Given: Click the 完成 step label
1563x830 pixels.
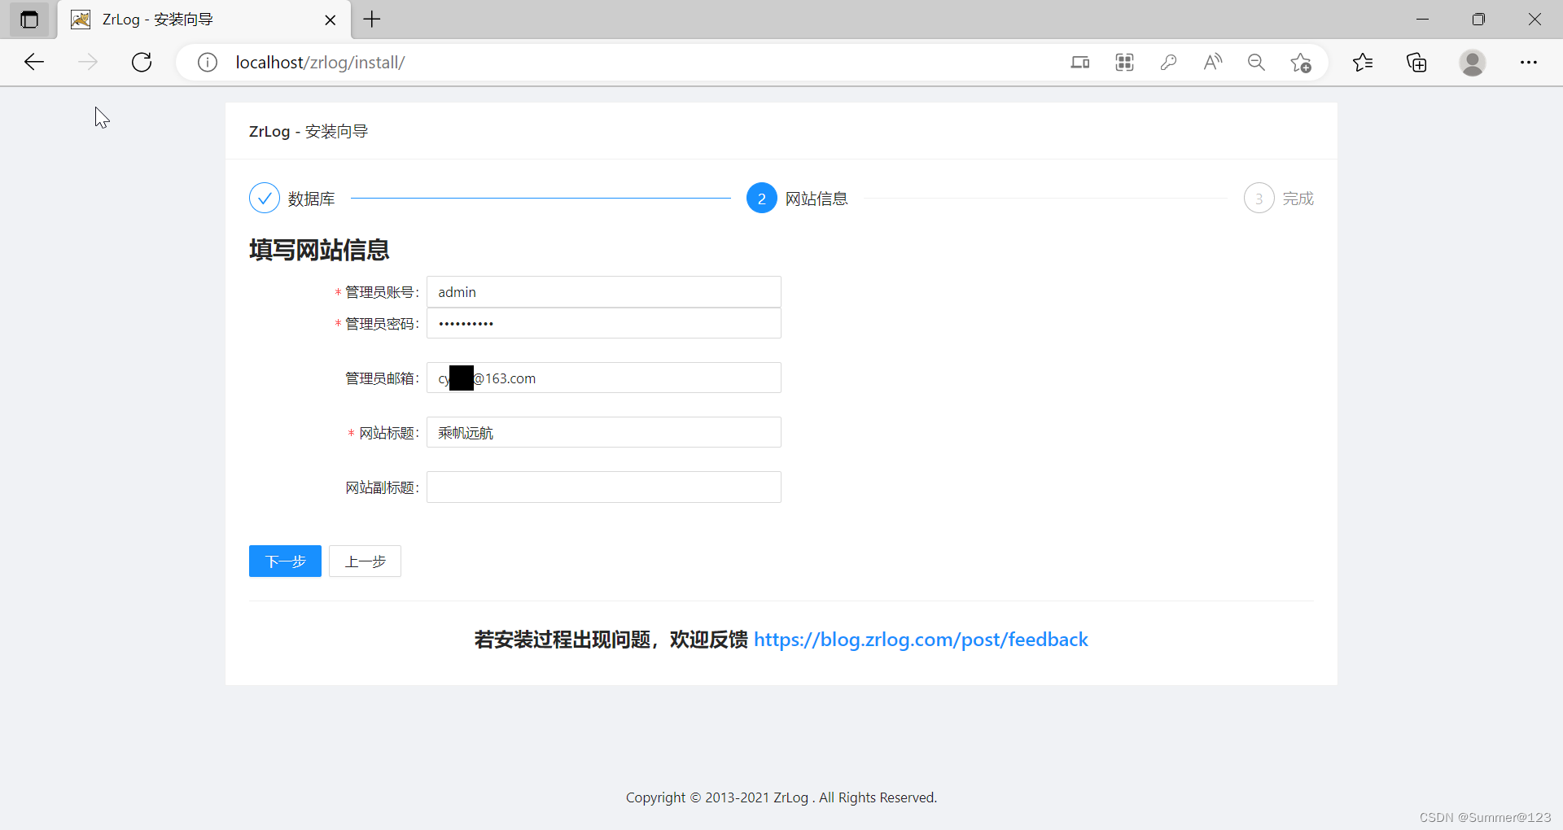Looking at the screenshot, I should 1298,199.
